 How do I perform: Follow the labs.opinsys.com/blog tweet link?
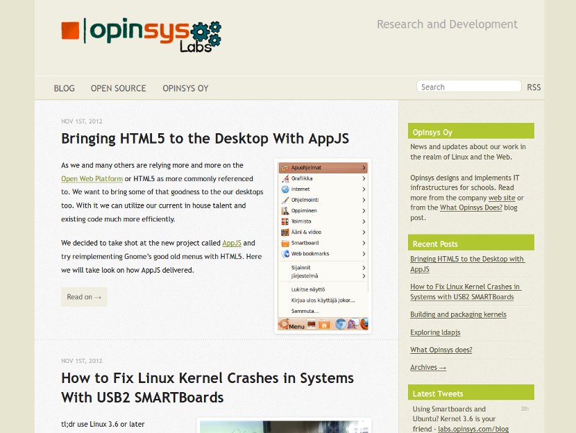coord(473,429)
